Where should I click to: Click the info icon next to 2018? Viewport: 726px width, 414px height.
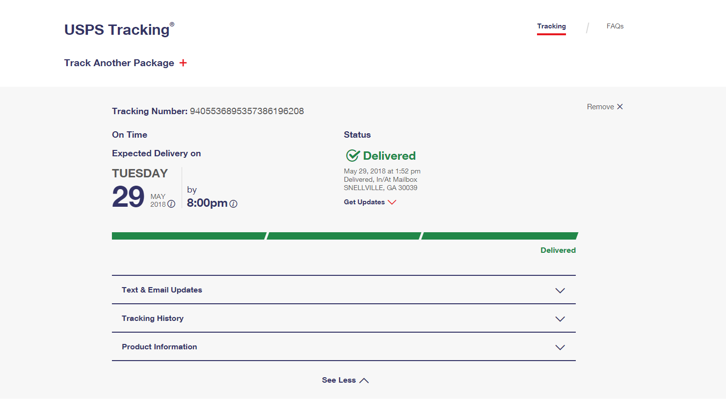[171, 204]
